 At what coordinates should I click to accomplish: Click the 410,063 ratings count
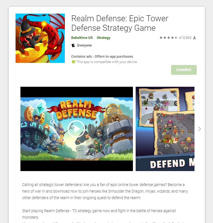point(185,38)
